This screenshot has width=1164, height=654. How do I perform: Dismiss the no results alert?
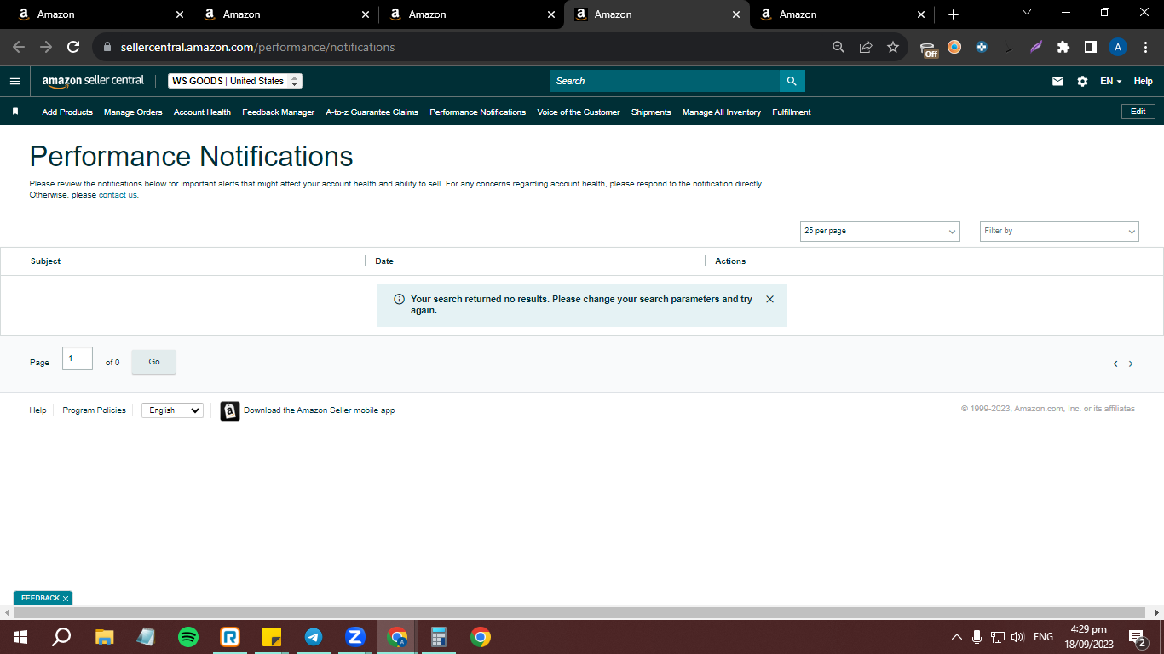(x=770, y=299)
